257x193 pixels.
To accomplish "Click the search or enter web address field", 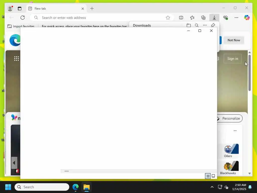I will tap(102, 18).
